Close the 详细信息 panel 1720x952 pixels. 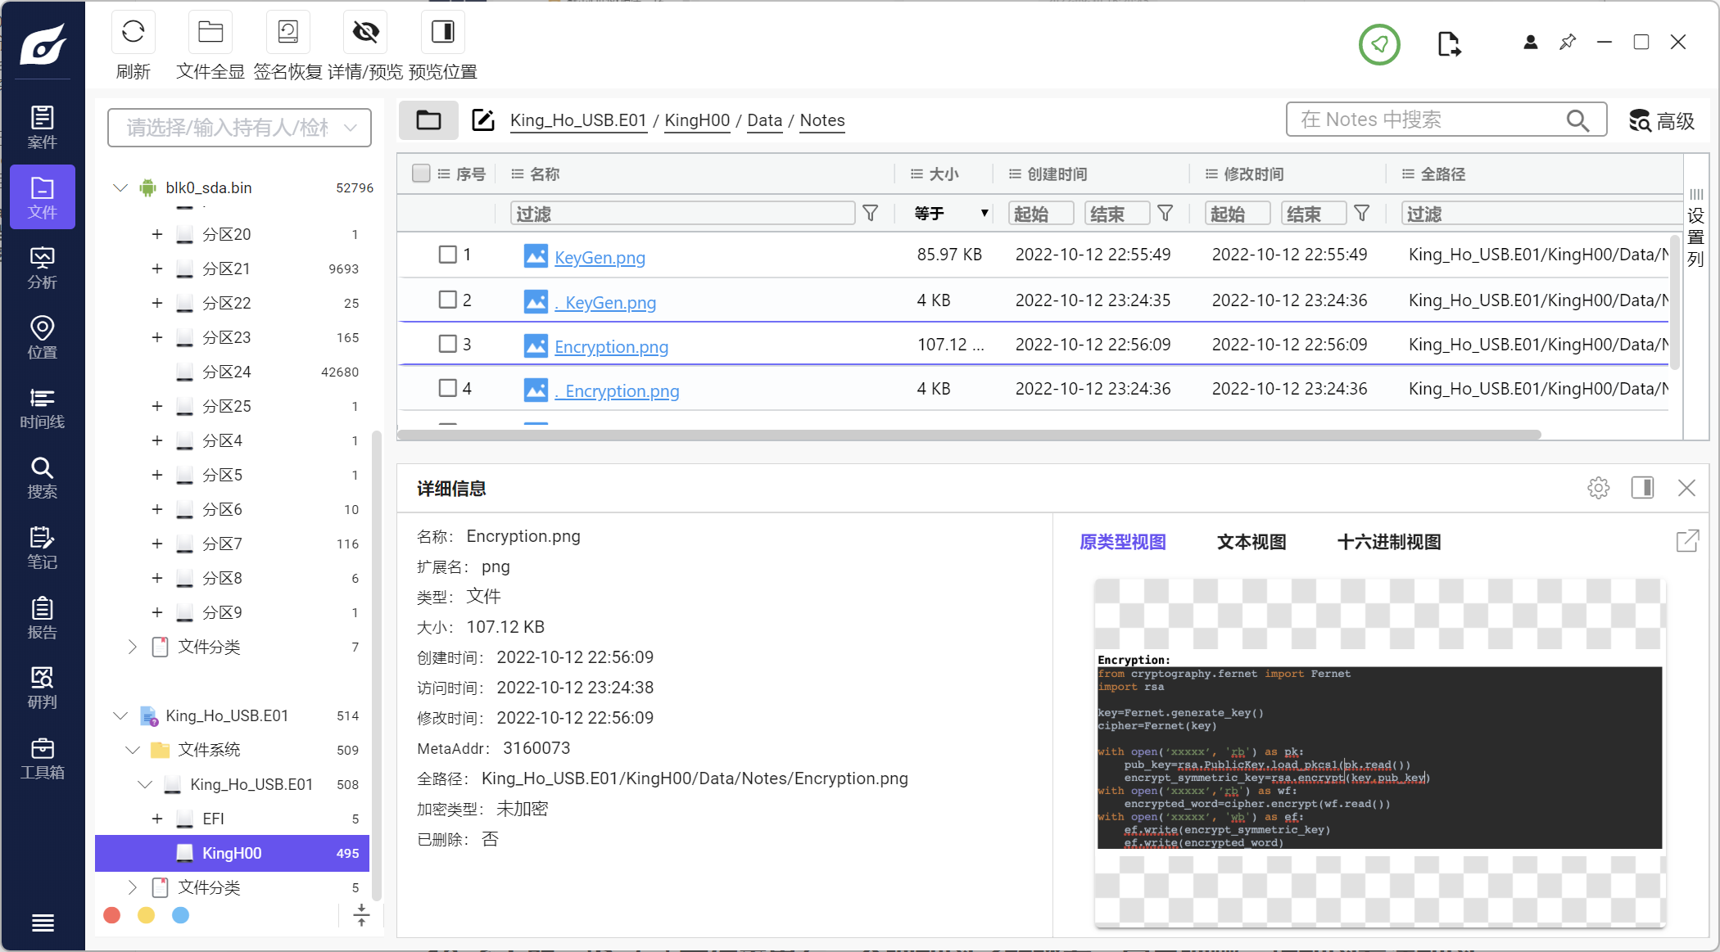tap(1686, 488)
